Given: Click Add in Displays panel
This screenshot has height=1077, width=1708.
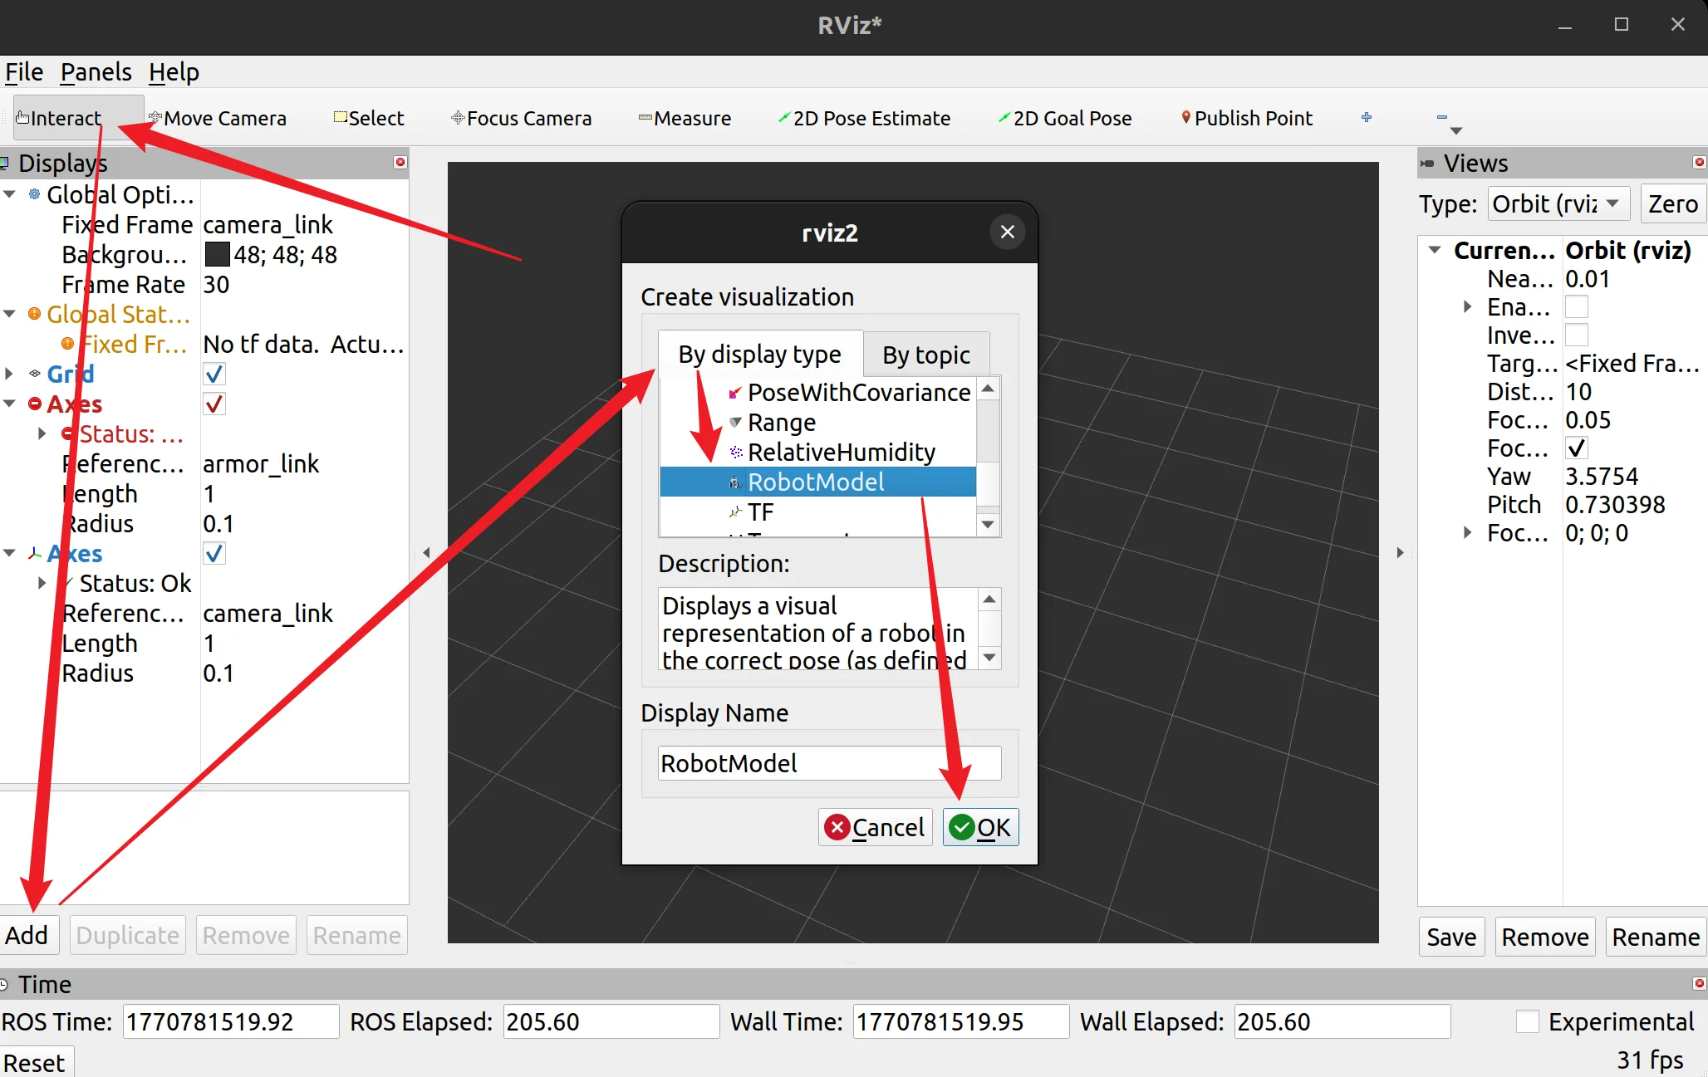Looking at the screenshot, I should tap(27, 935).
